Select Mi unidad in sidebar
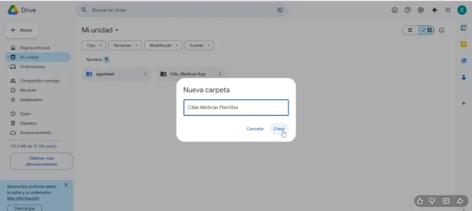 [x=38, y=57]
